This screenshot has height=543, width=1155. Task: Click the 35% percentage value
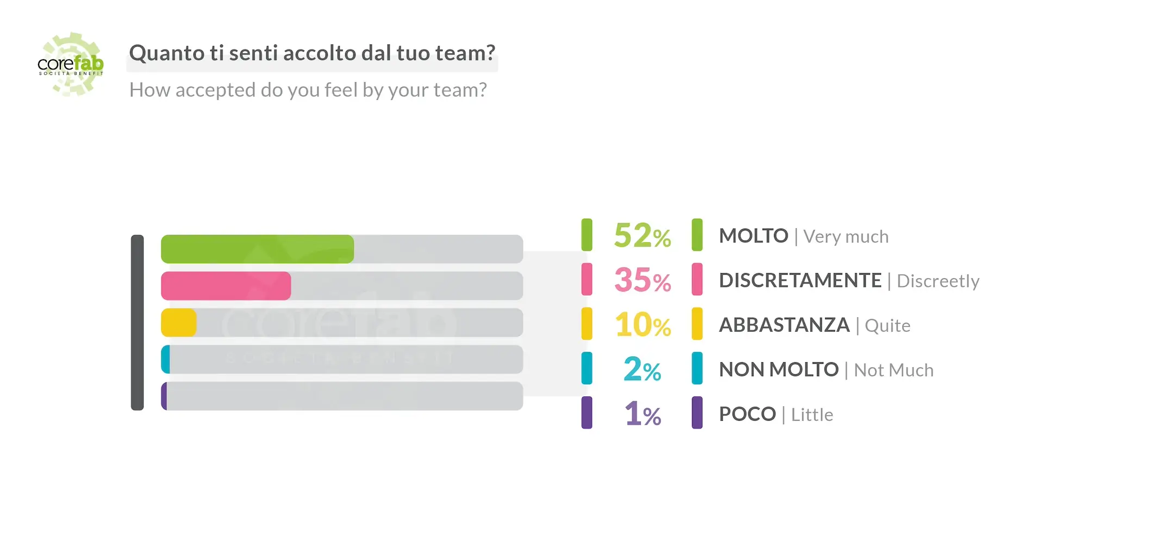point(642,280)
